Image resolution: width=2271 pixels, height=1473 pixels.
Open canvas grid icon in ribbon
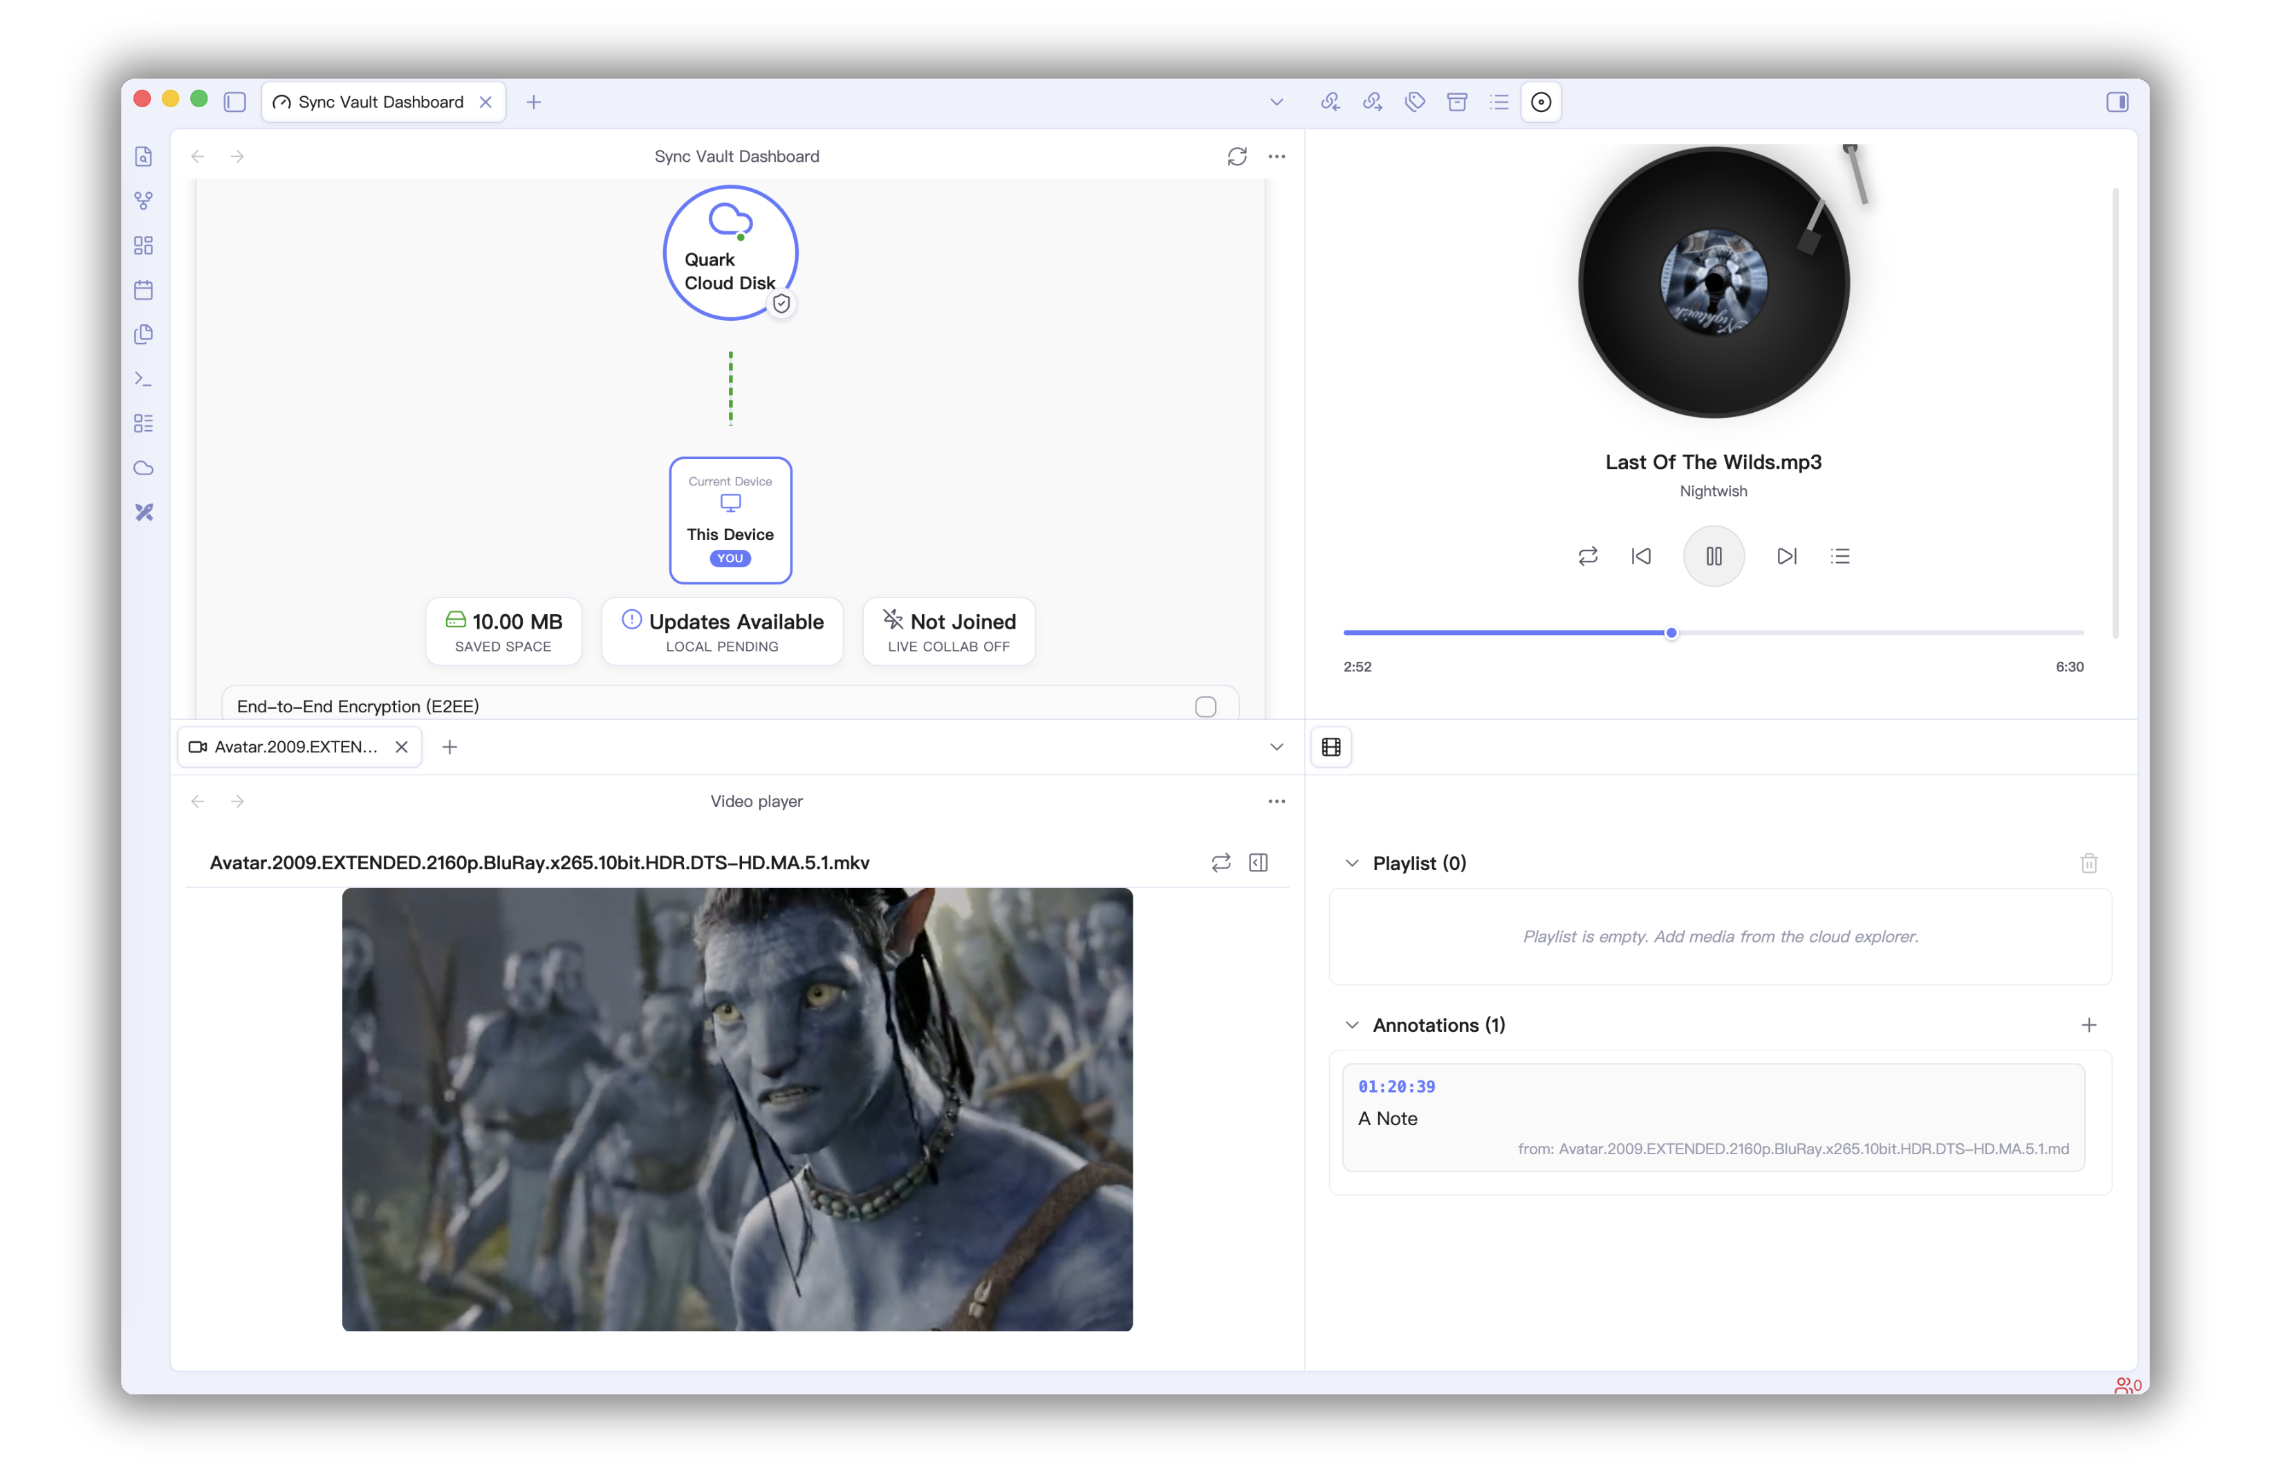(x=144, y=245)
